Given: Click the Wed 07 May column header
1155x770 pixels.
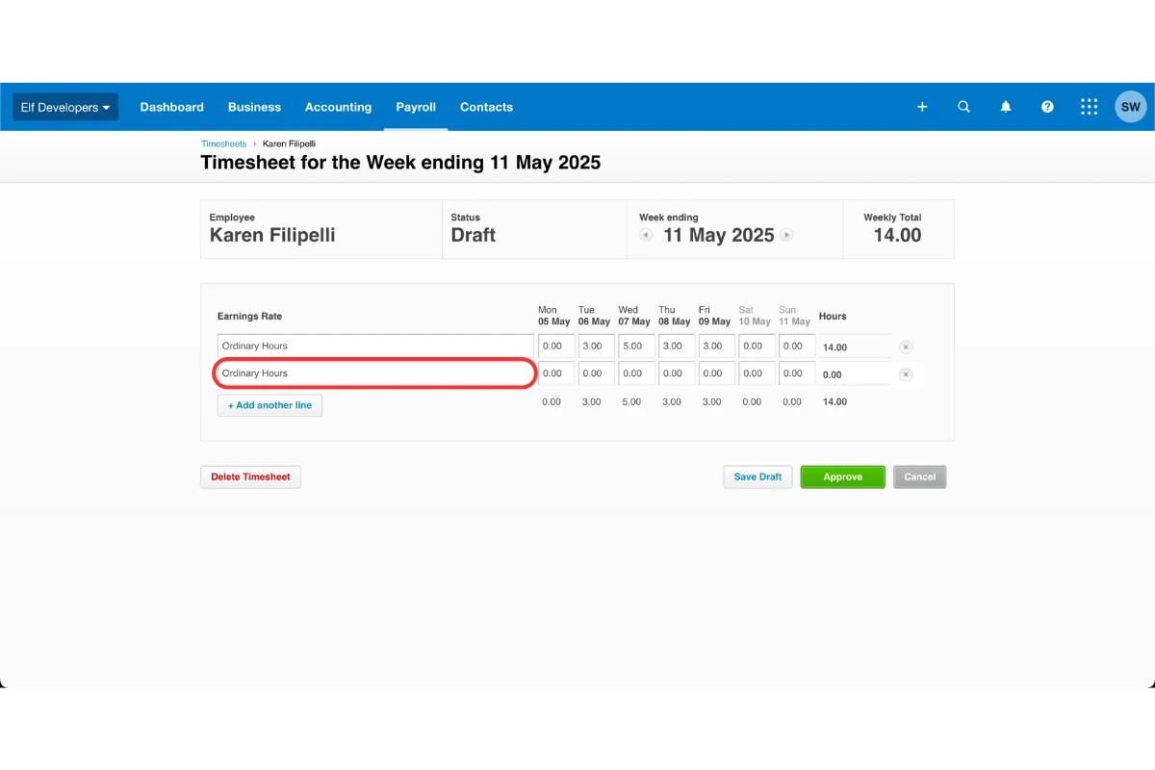Looking at the screenshot, I should pos(634,316).
